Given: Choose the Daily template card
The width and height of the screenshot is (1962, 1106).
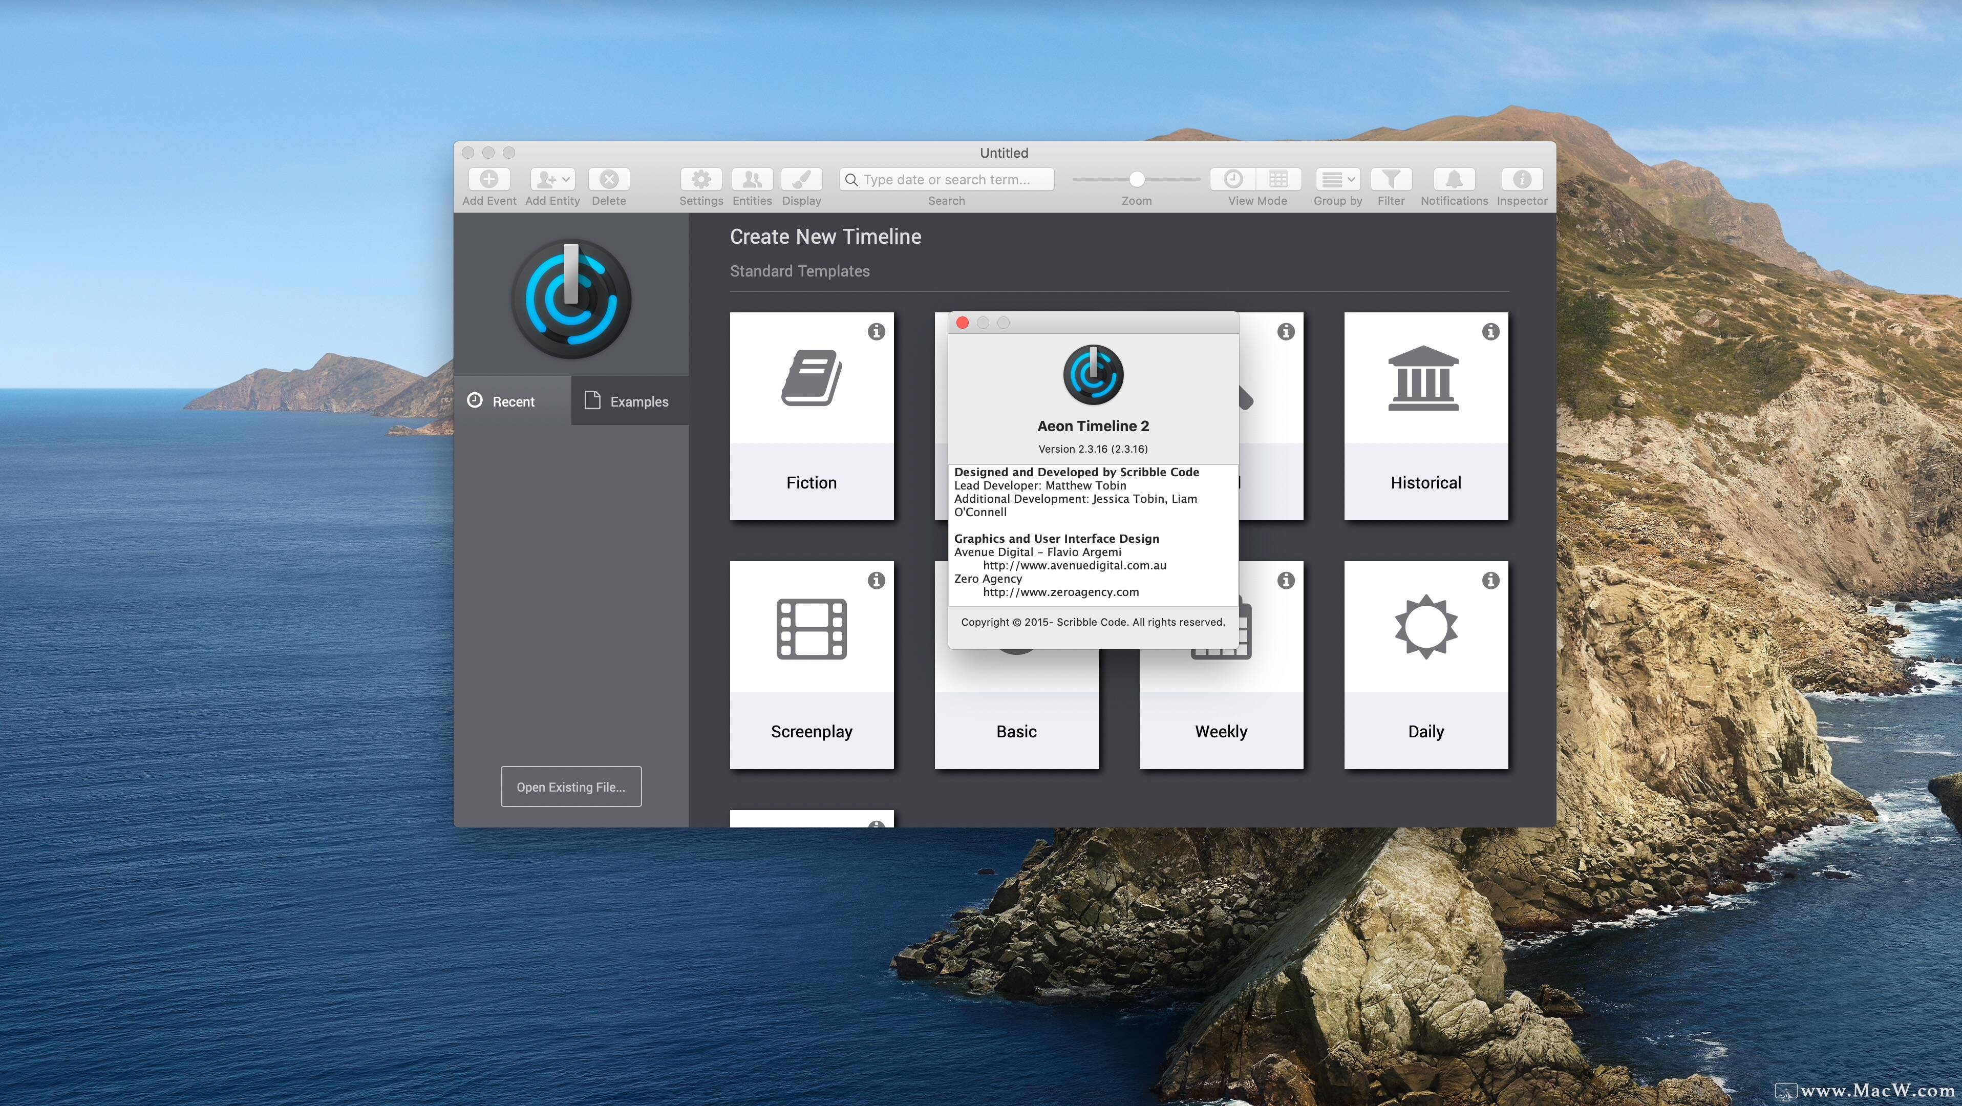Looking at the screenshot, I should point(1425,665).
